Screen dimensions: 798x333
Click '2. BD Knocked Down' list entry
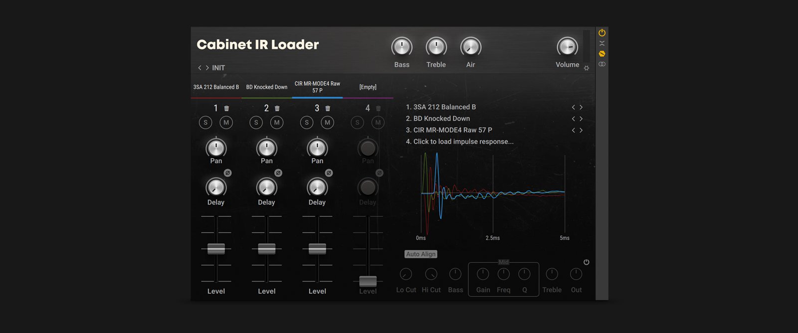[x=438, y=119]
